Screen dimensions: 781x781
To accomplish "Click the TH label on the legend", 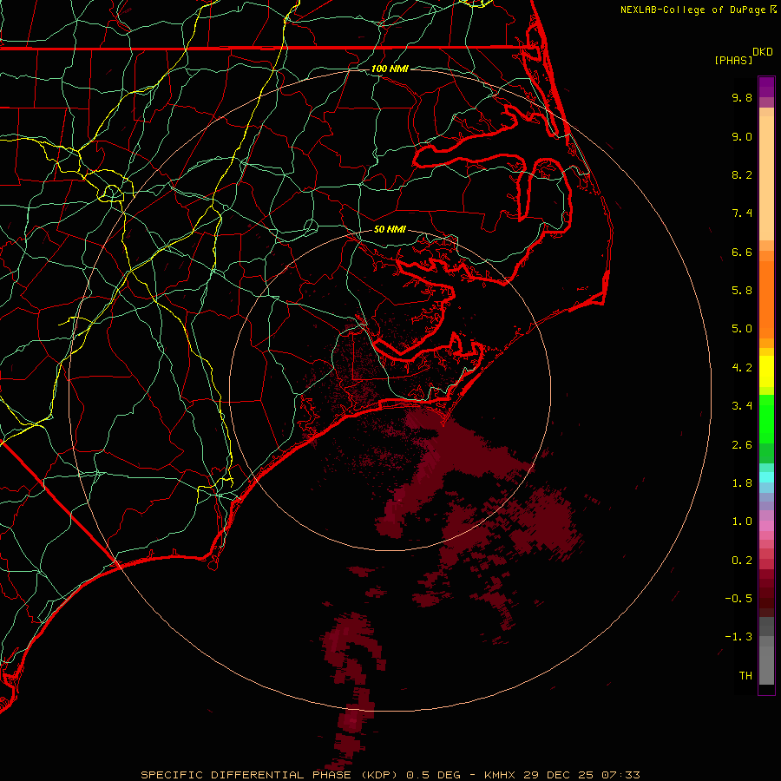I will tap(745, 676).
